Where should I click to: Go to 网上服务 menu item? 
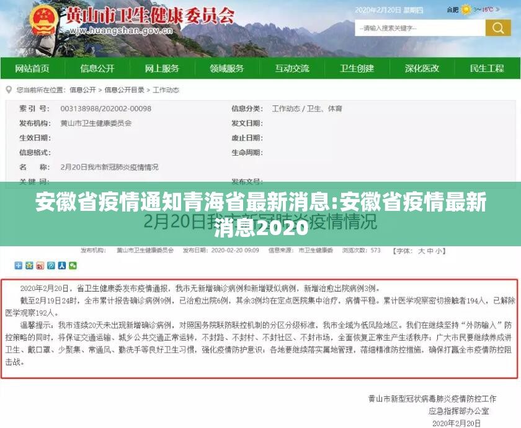point(162,69)
